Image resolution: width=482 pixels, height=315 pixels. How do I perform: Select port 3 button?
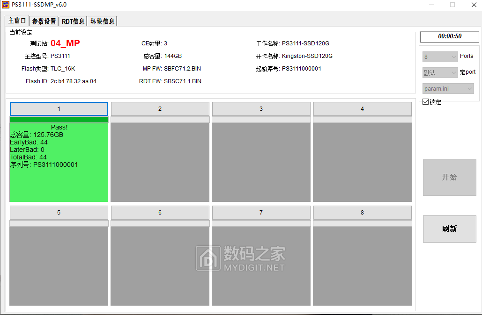pos(261,109)
